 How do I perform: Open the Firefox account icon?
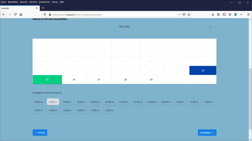click(x=230, y=14)
